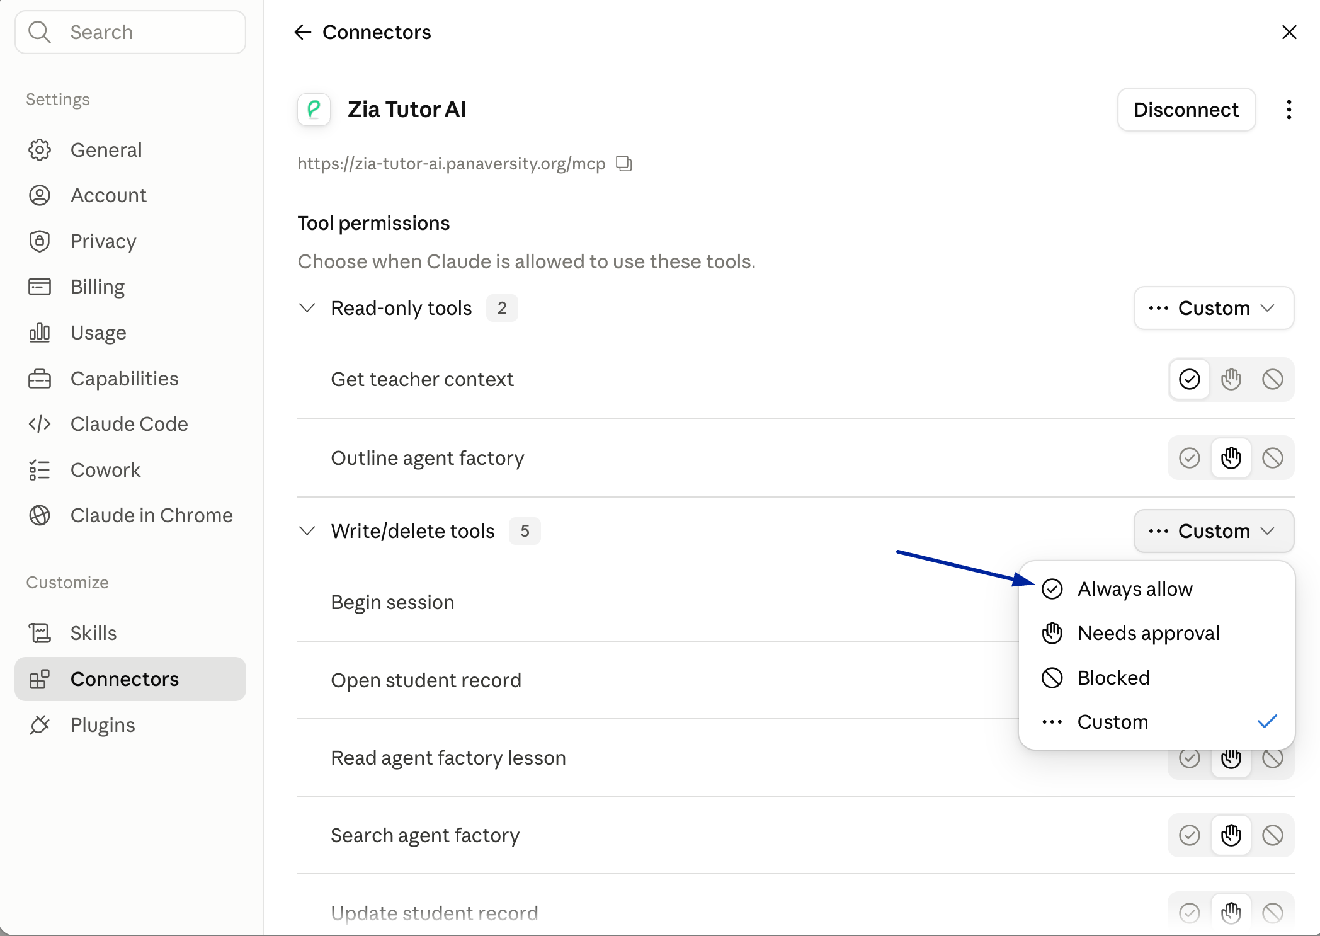The image size is (1320, 936).
Task: Go to Claude in Chrome settings
Action: [130, 515]
